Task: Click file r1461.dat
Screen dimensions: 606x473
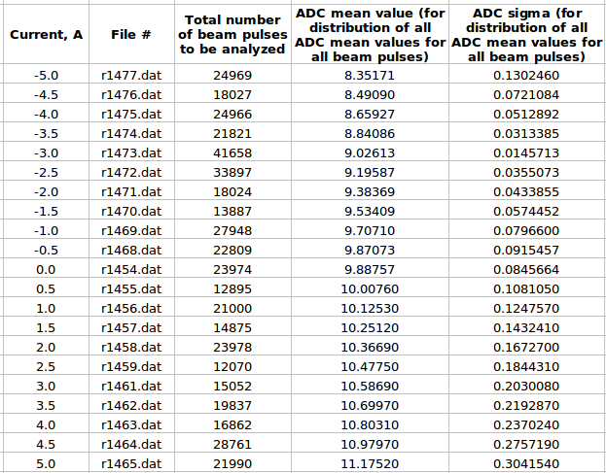Action: 131,387
